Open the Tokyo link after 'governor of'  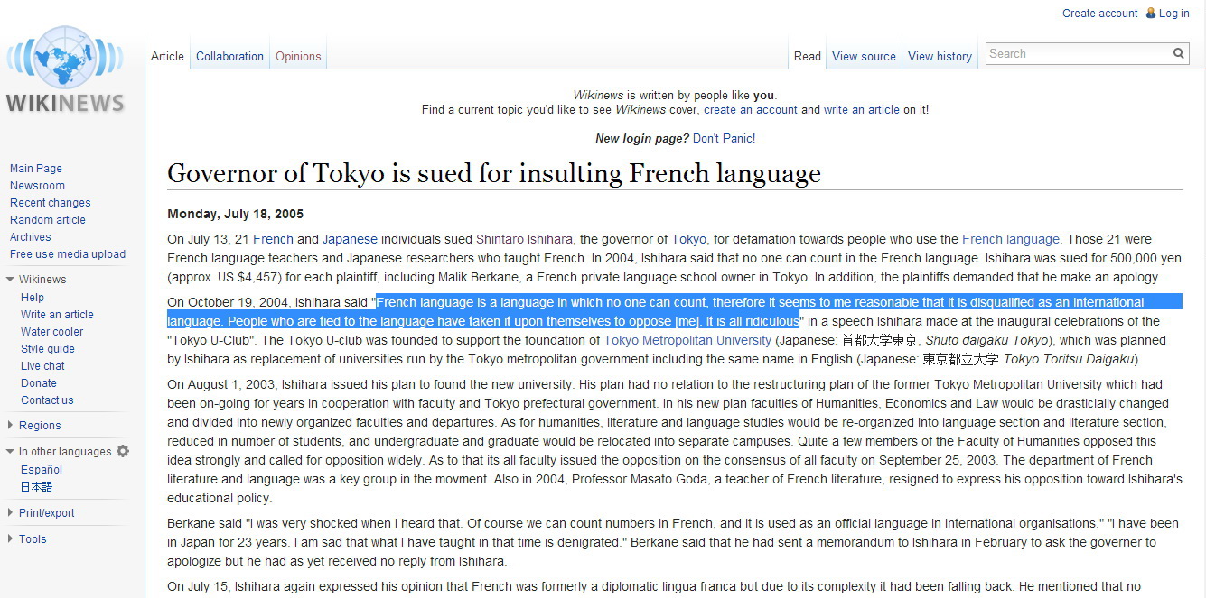point(688,240)
